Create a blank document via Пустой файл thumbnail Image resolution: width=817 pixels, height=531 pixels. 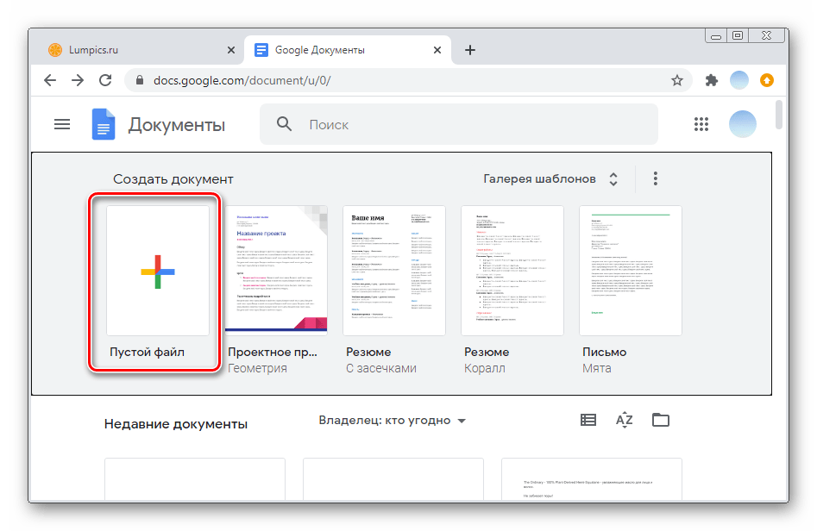pyautogui.click(x=158, y=270)
